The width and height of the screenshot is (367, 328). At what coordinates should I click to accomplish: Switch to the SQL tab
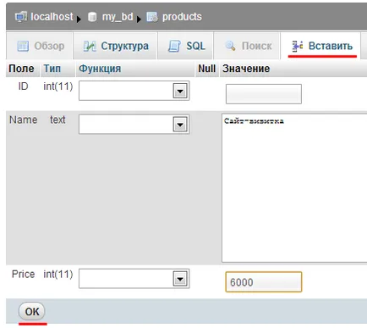point(186,46)
